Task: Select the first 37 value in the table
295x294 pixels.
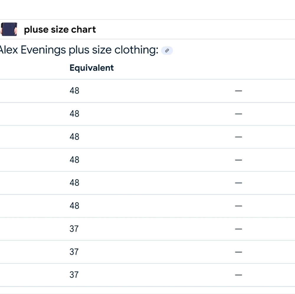Action: click(x=74, y=229)
